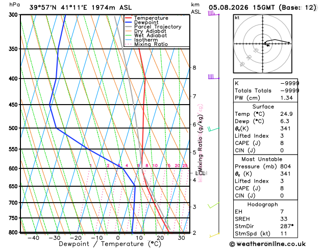The image size is (321, 248).
Task: Click the blue Dewpoint line legend swatch
Action: coord(129,22)
